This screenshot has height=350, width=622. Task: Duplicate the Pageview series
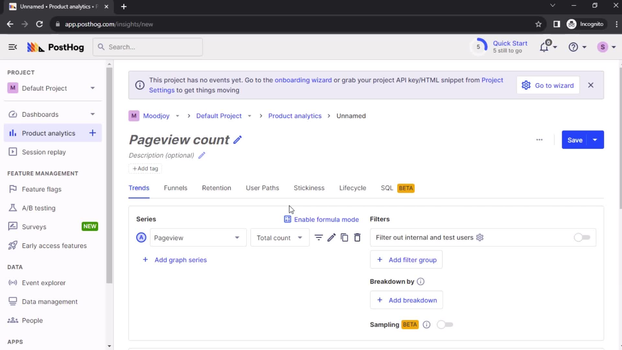344,238
